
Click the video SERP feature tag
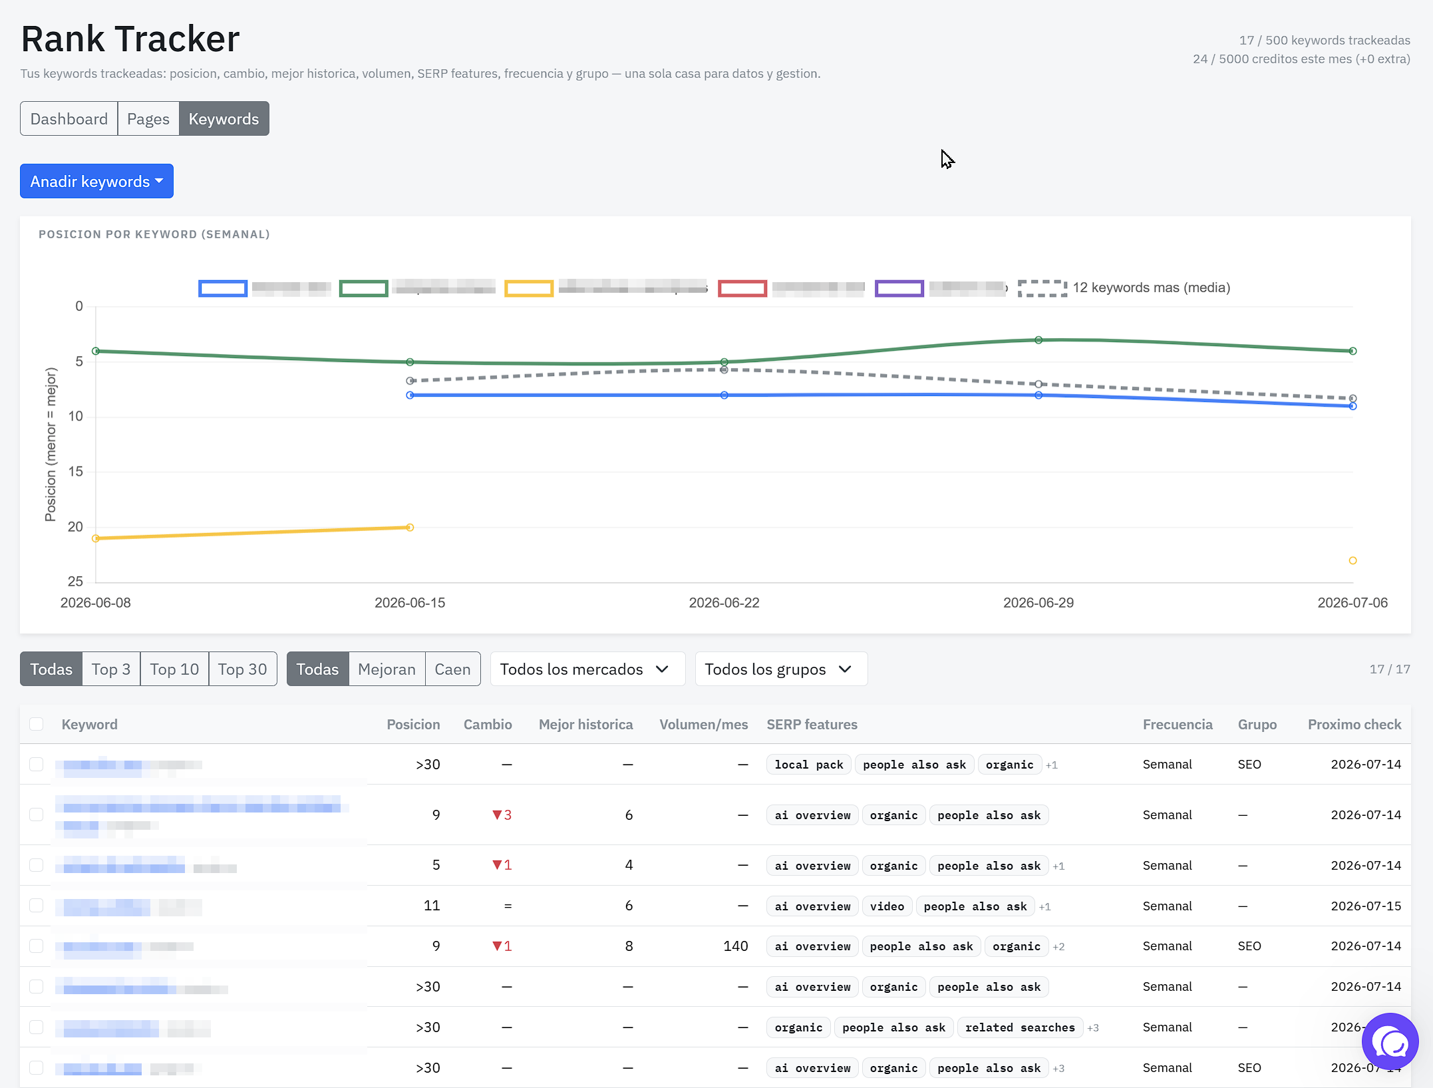[x=887, y=906]
